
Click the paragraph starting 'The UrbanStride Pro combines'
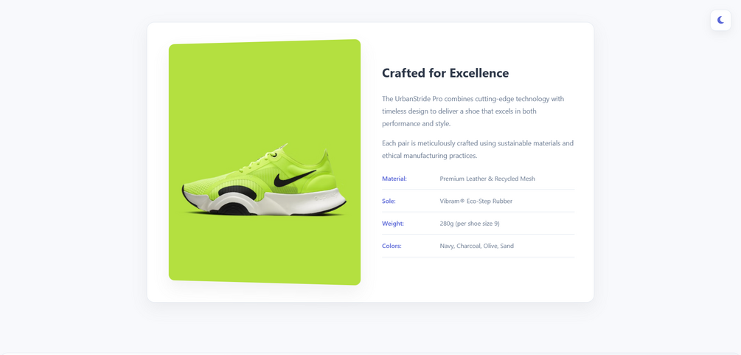tap(478, 111)
